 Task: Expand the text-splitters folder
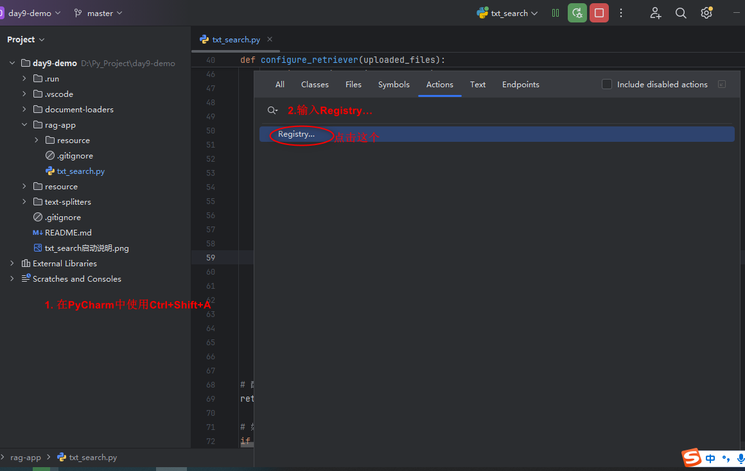pos(24,201)
